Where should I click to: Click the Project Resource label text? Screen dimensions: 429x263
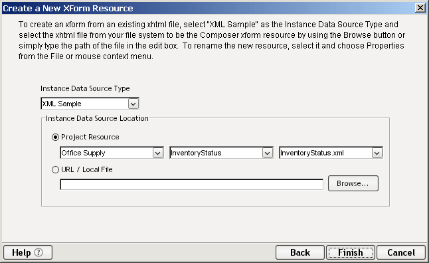[90, 137]
